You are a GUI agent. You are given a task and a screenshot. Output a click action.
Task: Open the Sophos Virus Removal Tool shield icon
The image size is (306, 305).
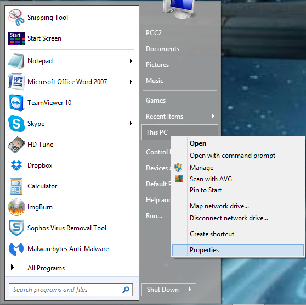click(16, 228)
